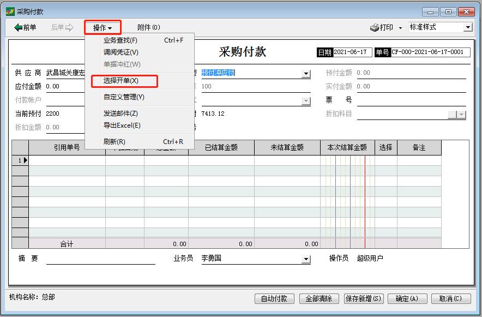Click 保存新增(S) button

coord(363,298)
